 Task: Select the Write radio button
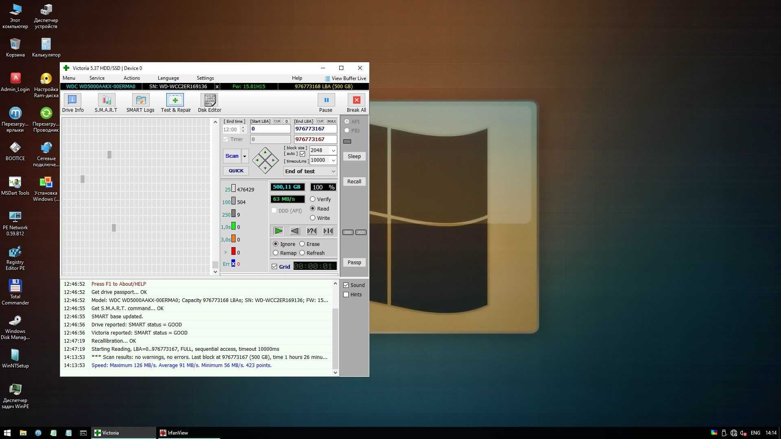click(x=320, y=218)
